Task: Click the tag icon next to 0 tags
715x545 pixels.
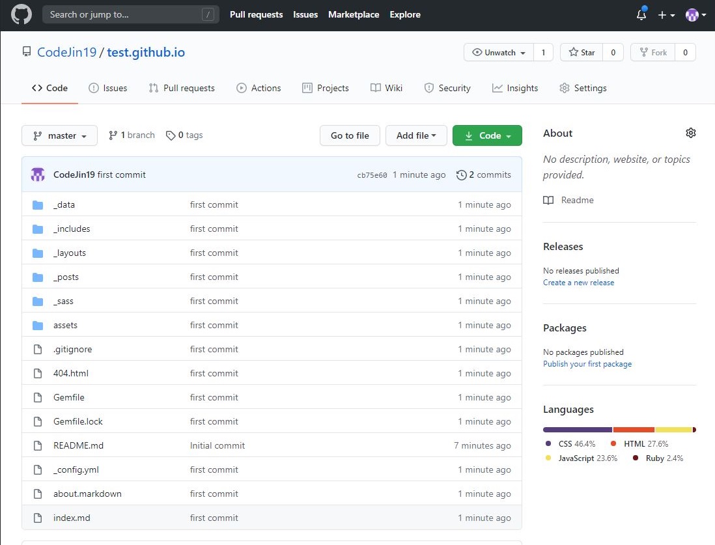Action: (x=171, y=135)
